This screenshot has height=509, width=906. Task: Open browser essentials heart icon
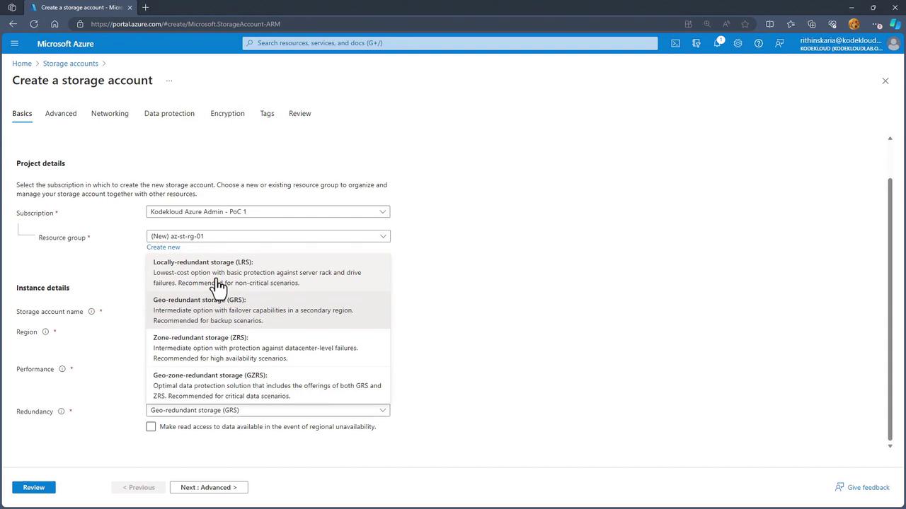832,24
